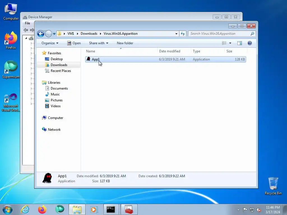287x215 pixels.
Task: Launch Supermium from the taskbar
Action: pyautogui.click(x=60, y=209)
